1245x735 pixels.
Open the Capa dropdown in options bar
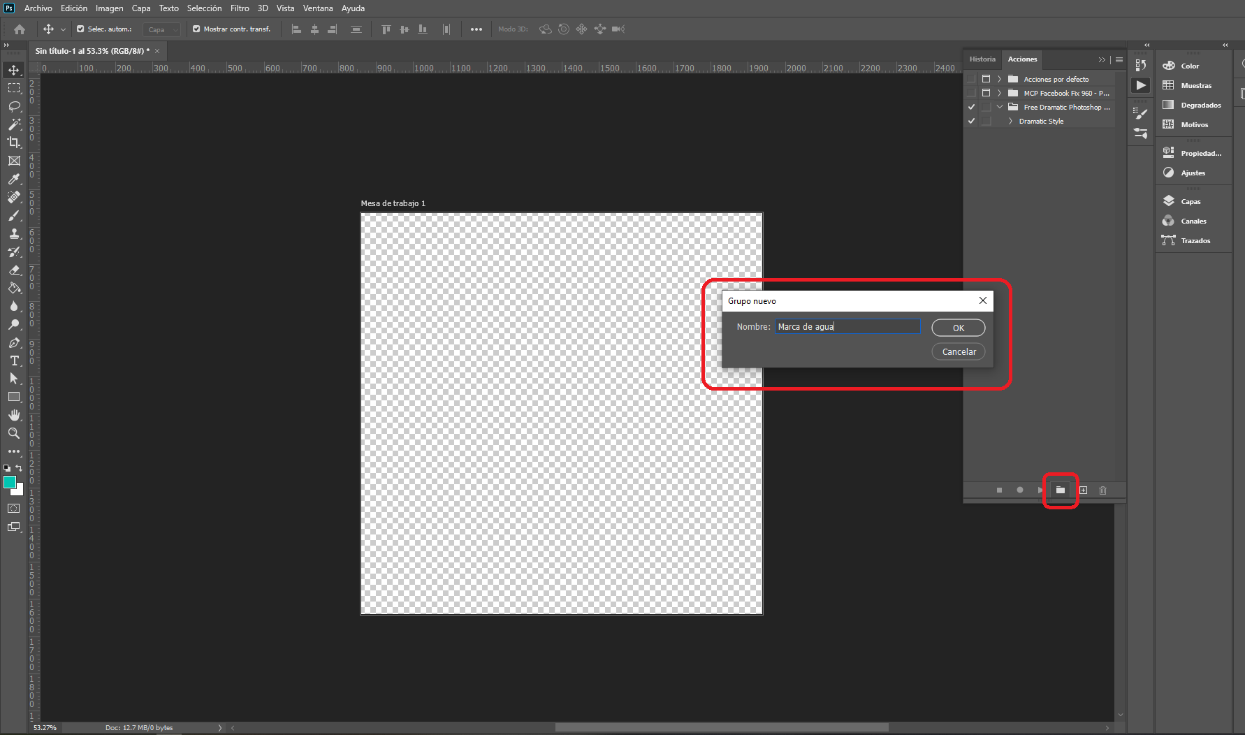pos(162,29)
